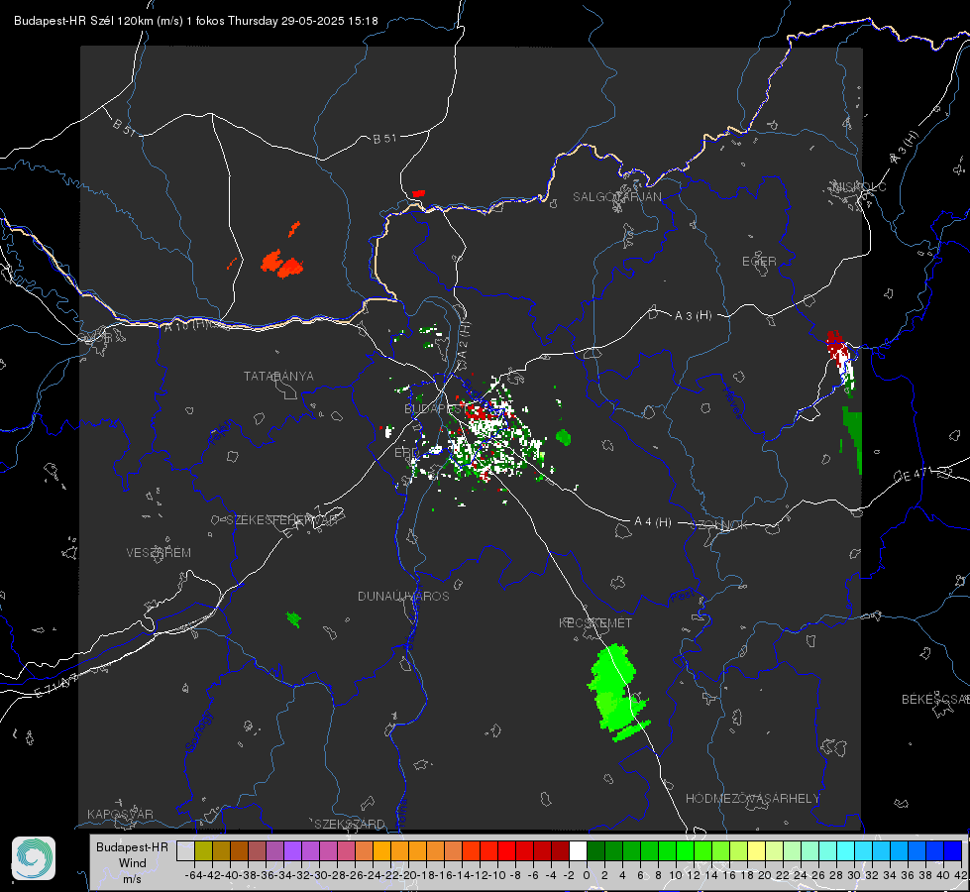Click the small green echo southwest of Dunaújváros

[294, 619]
